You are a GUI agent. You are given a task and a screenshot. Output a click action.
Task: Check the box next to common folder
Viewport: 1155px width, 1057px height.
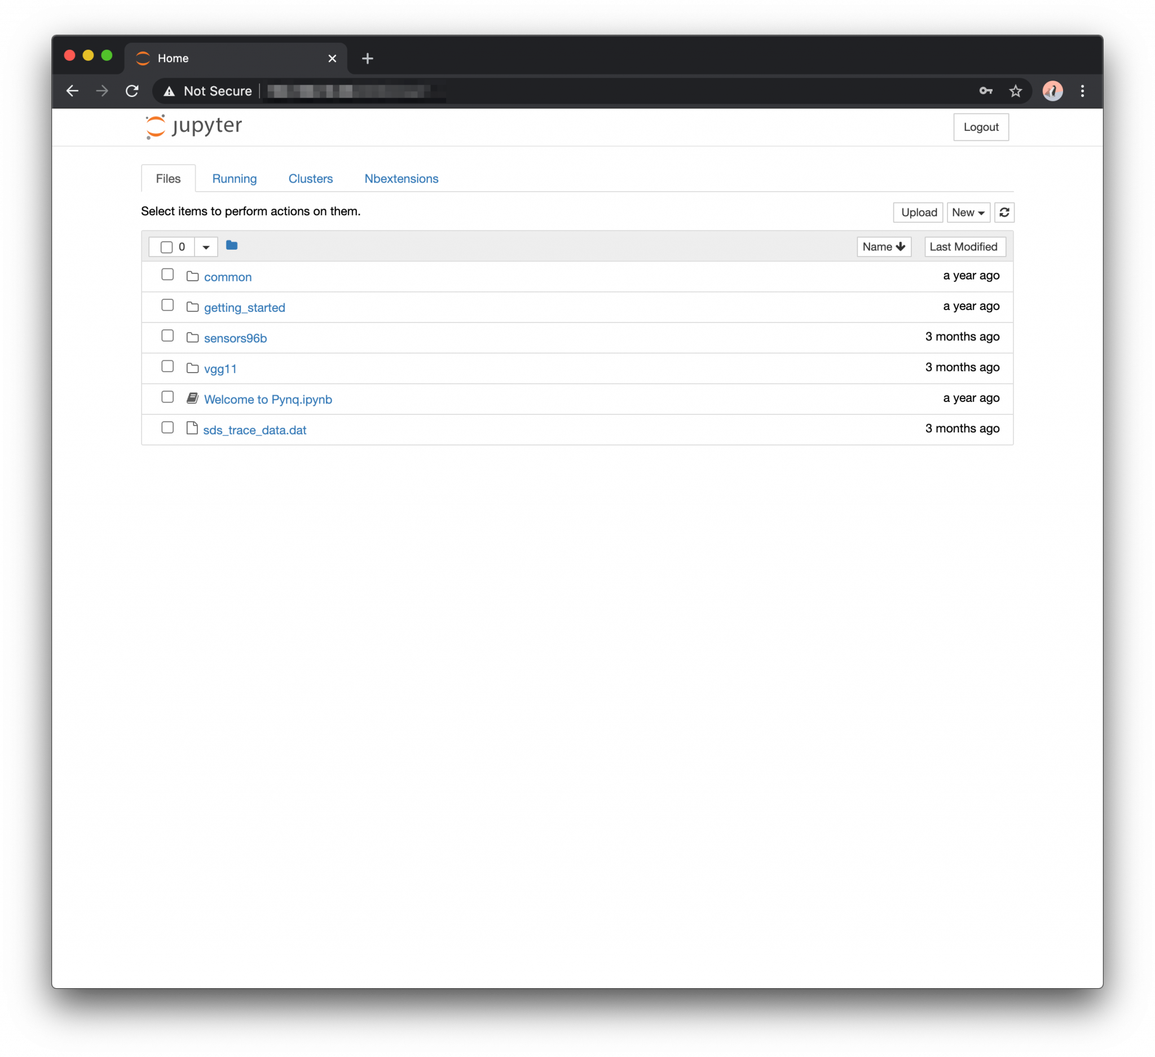pyautogui.click(x=167, y=275)
